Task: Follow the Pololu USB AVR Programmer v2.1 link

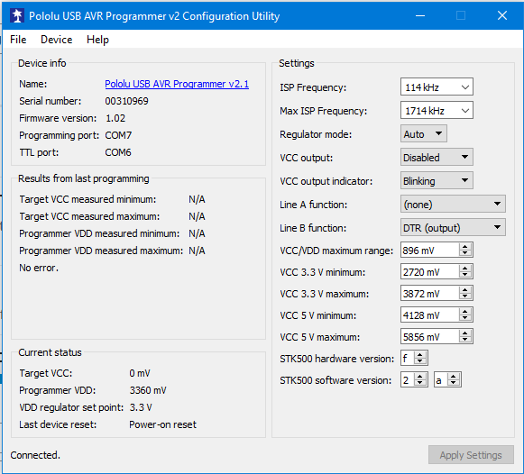Action: click(x=177, y=84)
